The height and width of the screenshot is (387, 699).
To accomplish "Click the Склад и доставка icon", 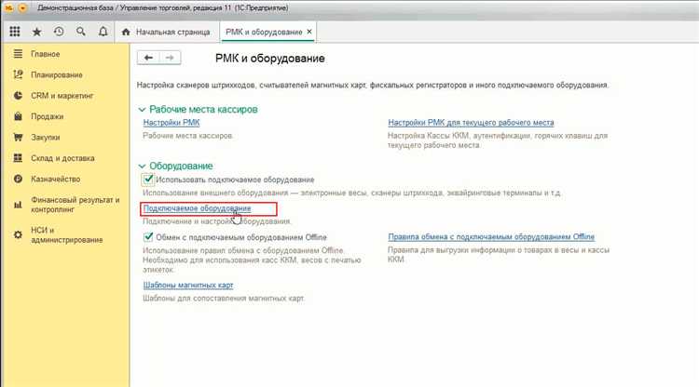I will coord(18,158).
